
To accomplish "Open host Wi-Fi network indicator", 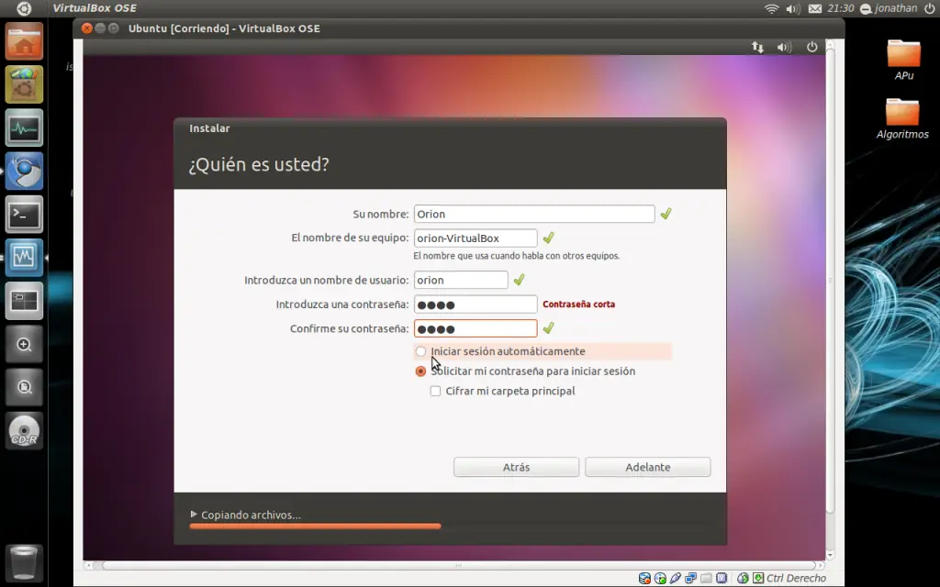I will pos(771,8).
